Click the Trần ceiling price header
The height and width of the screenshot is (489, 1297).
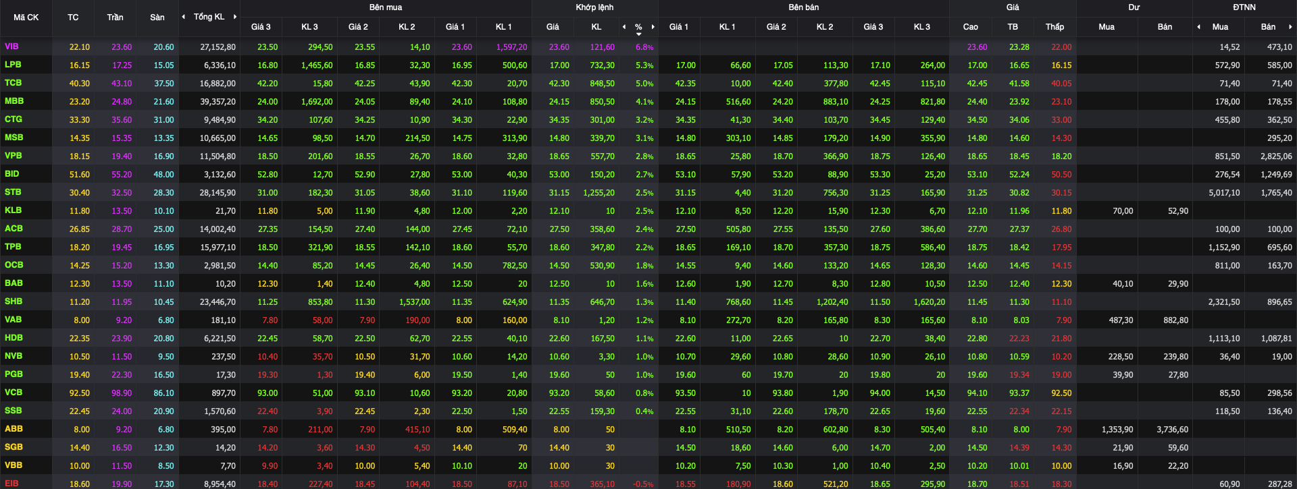(x=115, y=18)
